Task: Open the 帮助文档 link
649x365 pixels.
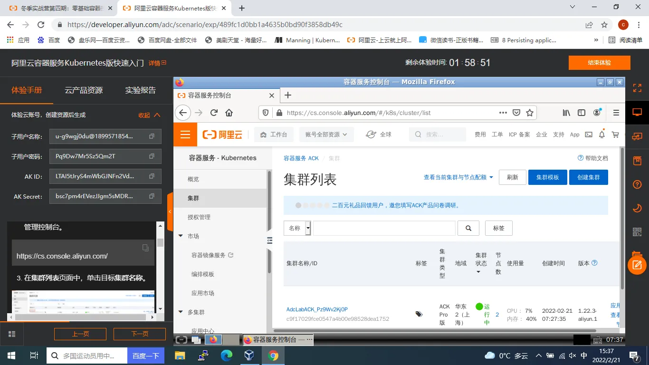Action: pos(593,158)
